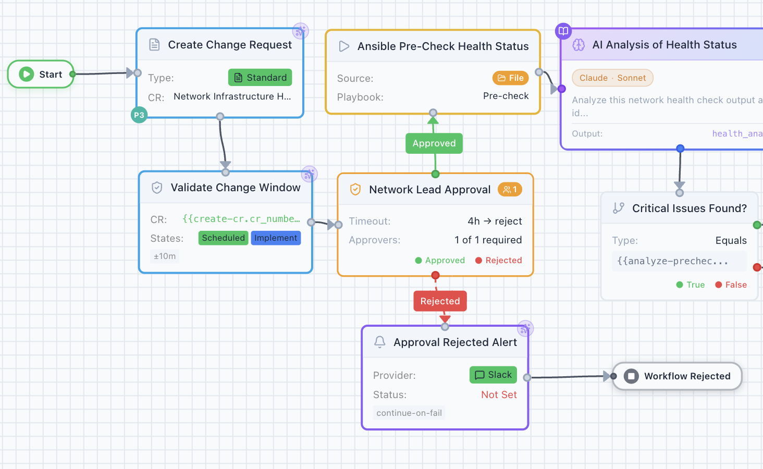Select the Ansible Pre-Check Health Status title
This screenshot has height=469, width=763.
pos(443,46)
